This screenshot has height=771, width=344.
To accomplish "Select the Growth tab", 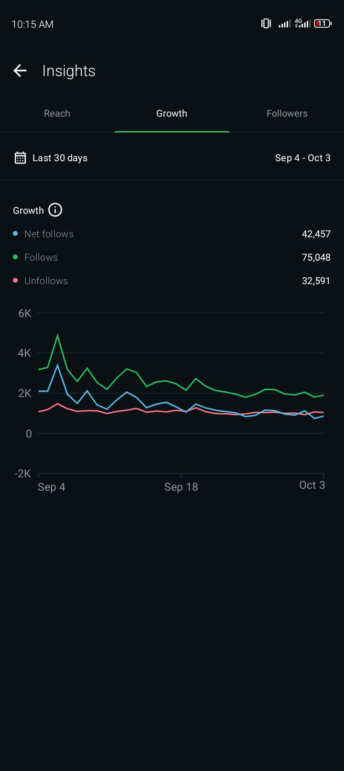I will point(172,113).
